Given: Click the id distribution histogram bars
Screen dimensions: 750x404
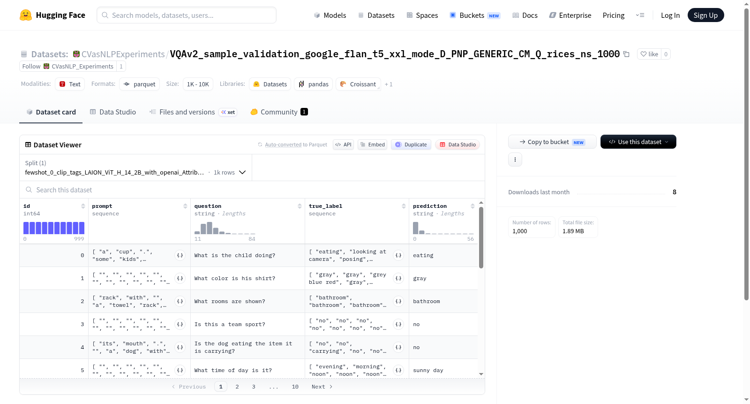Looking at the screenshot, I should pos(54,228).
